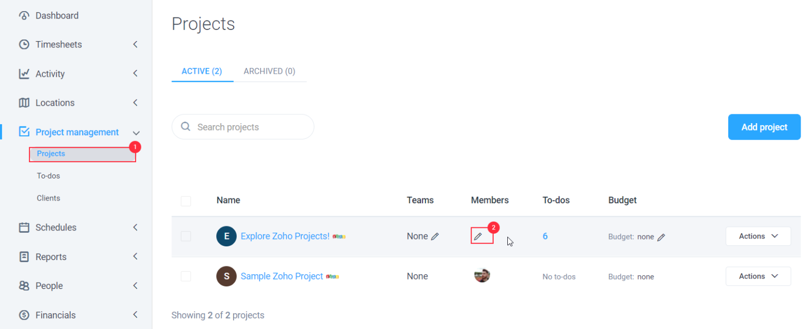The image size is (810, 329).
Task: Open Actions dropdown for Sample Zoho Project
Action: pos(758,276)
